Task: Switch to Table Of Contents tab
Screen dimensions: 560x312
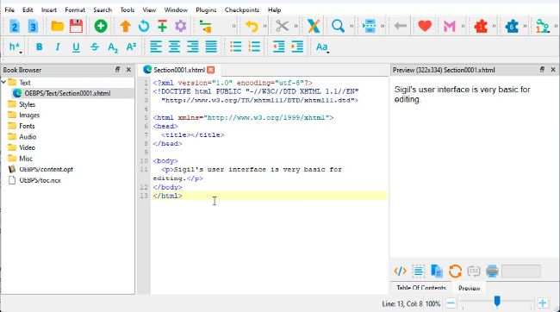Action: 421,288
